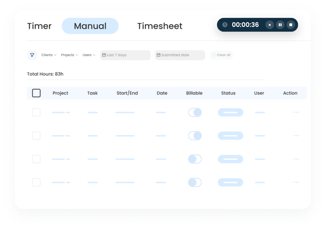
Task: Switch to the Timer tab
Action: [39, 26]
